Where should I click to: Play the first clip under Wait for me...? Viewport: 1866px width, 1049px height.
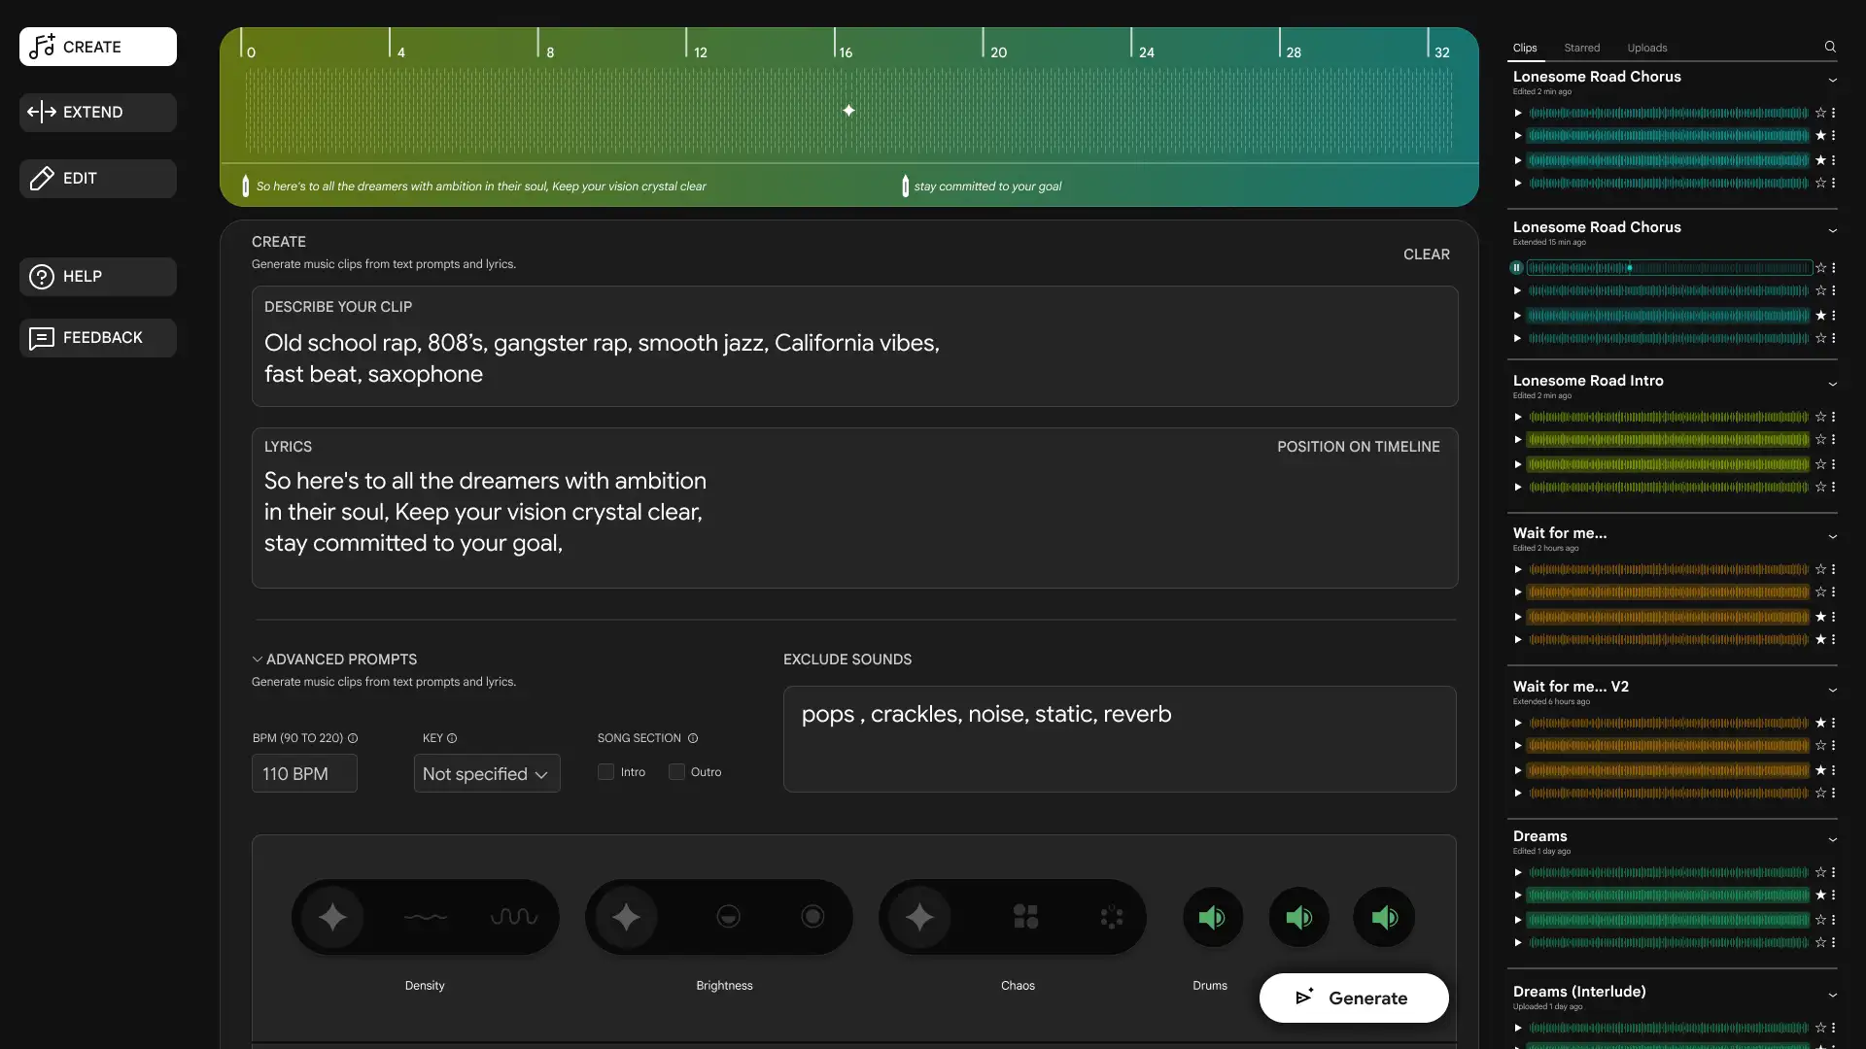tap(1517, 570)
